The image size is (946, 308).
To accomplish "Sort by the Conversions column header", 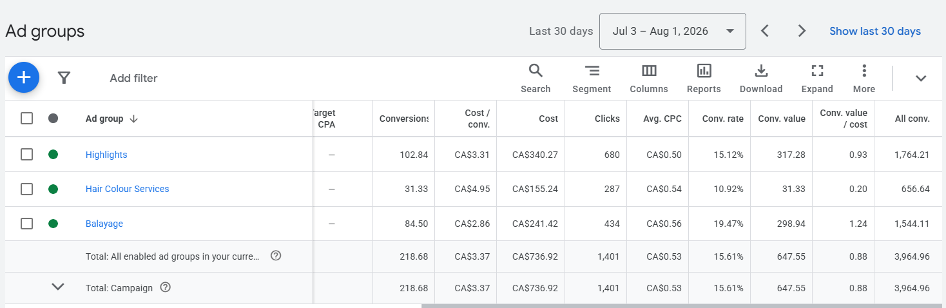I will coord(404,119).
